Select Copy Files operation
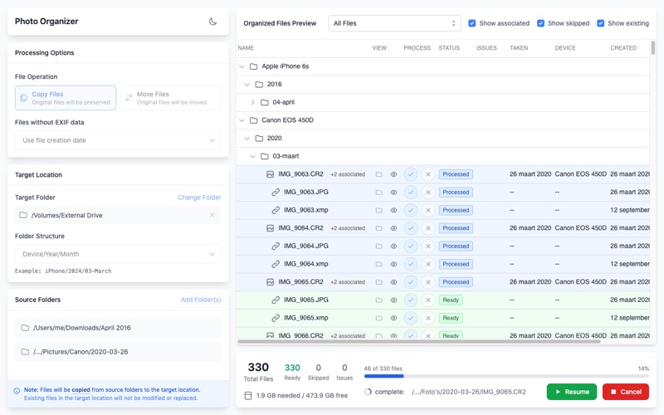The width and height of the screenshot is (664, 415). click(66, 98)
